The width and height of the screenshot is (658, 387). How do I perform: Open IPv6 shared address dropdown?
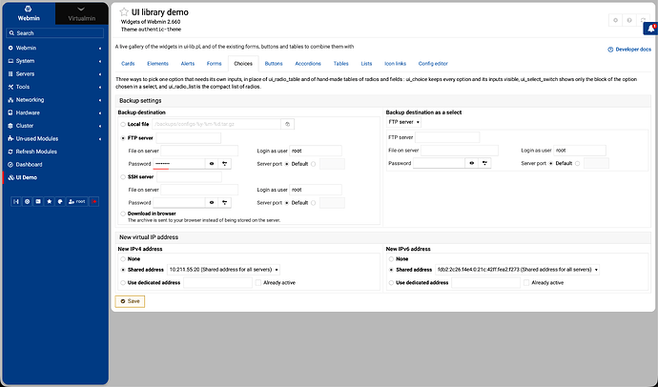coord(517,270)
